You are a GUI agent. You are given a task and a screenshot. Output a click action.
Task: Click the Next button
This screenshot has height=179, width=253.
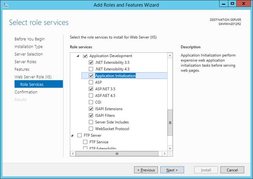click(x=172, y=170)
